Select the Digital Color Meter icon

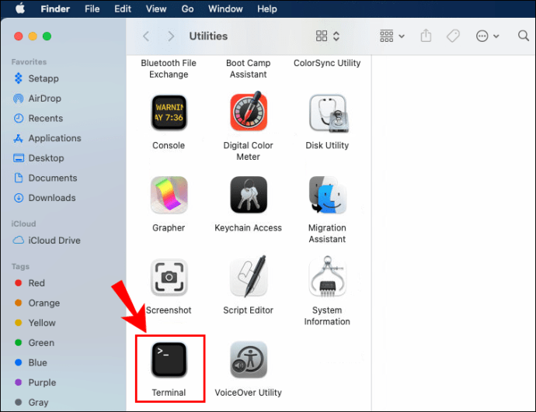pos(249,111)
